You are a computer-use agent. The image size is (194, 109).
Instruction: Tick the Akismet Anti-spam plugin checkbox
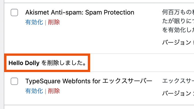14,12
